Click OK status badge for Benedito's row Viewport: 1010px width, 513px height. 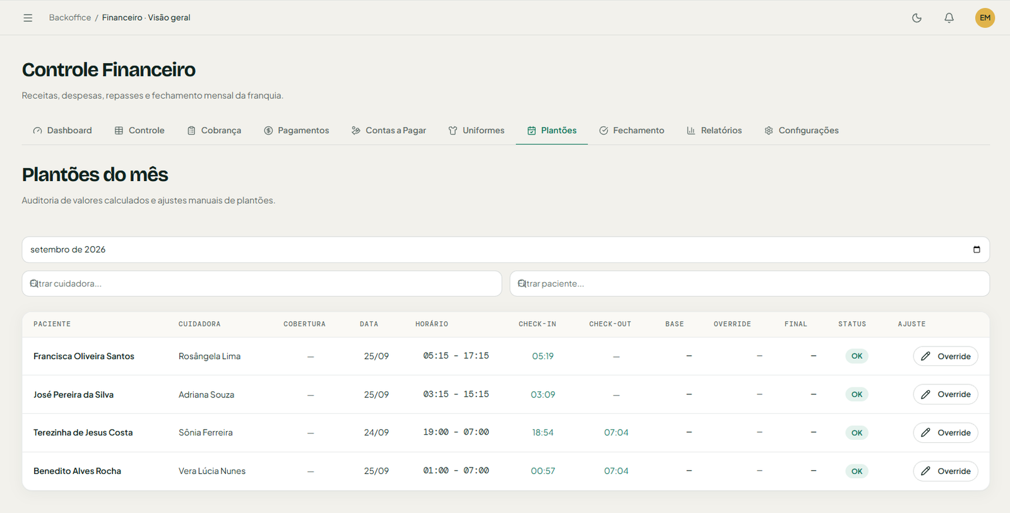tap(857, 471)
